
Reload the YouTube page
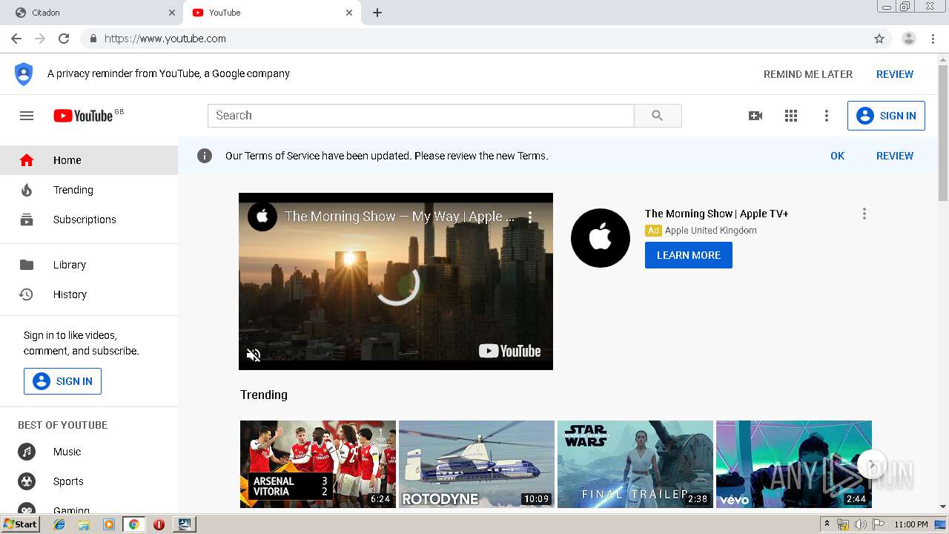tap(64, 39)
